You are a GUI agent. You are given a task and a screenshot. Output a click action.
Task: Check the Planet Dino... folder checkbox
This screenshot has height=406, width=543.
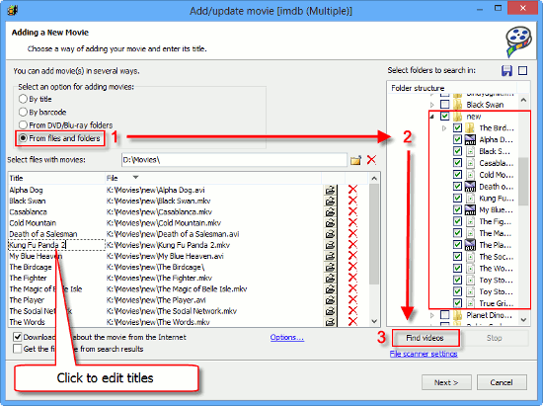coord(444,315)
